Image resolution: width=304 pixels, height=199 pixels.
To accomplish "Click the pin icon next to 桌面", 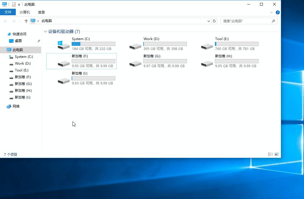I will pyautogui.click(x=39, y=41).
